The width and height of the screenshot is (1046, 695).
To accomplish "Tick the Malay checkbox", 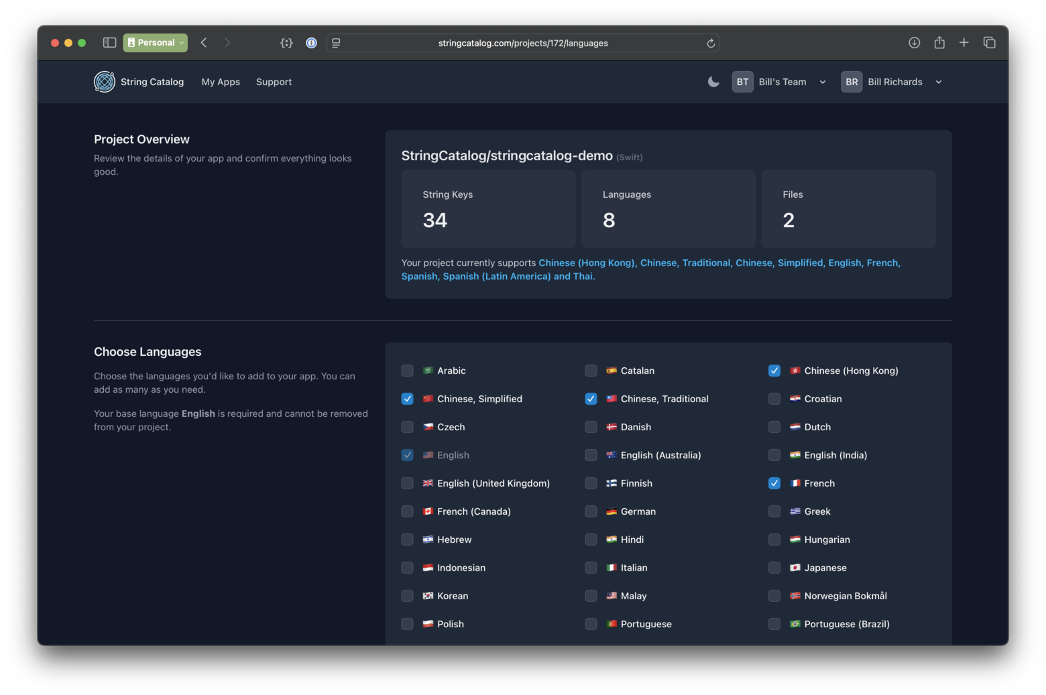I will 591,596.
